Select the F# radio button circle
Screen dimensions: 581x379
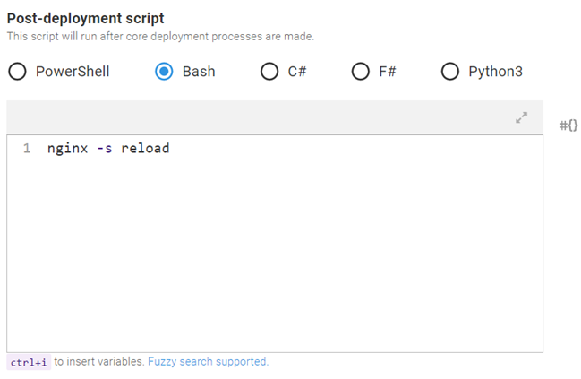[x=361, y=72]
